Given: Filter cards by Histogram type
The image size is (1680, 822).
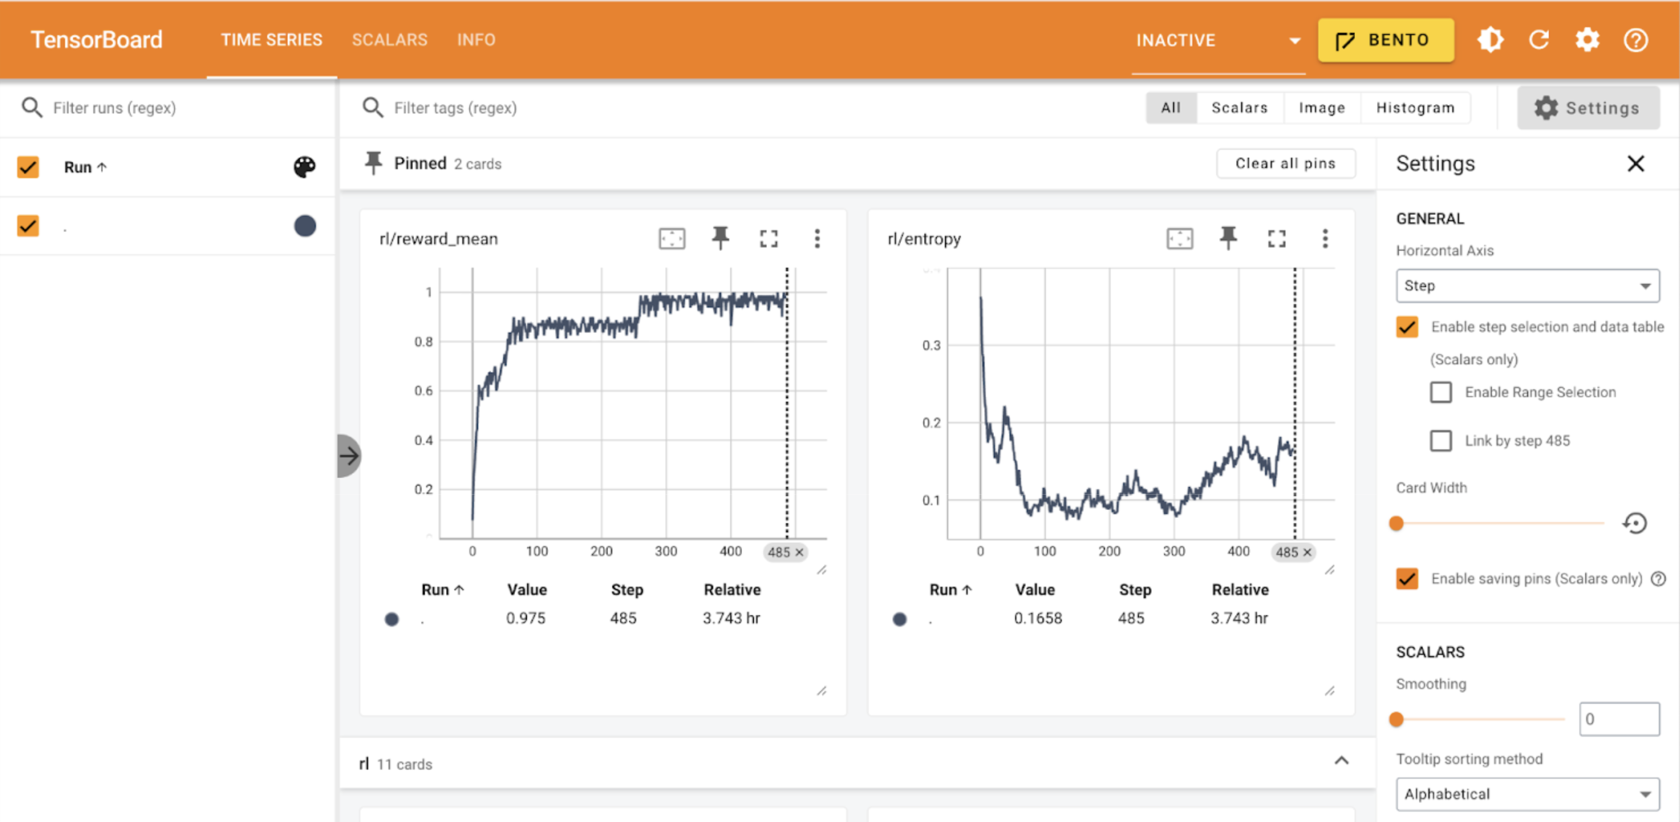Looking at the screenshot, I should click(x=1415, y=108).
